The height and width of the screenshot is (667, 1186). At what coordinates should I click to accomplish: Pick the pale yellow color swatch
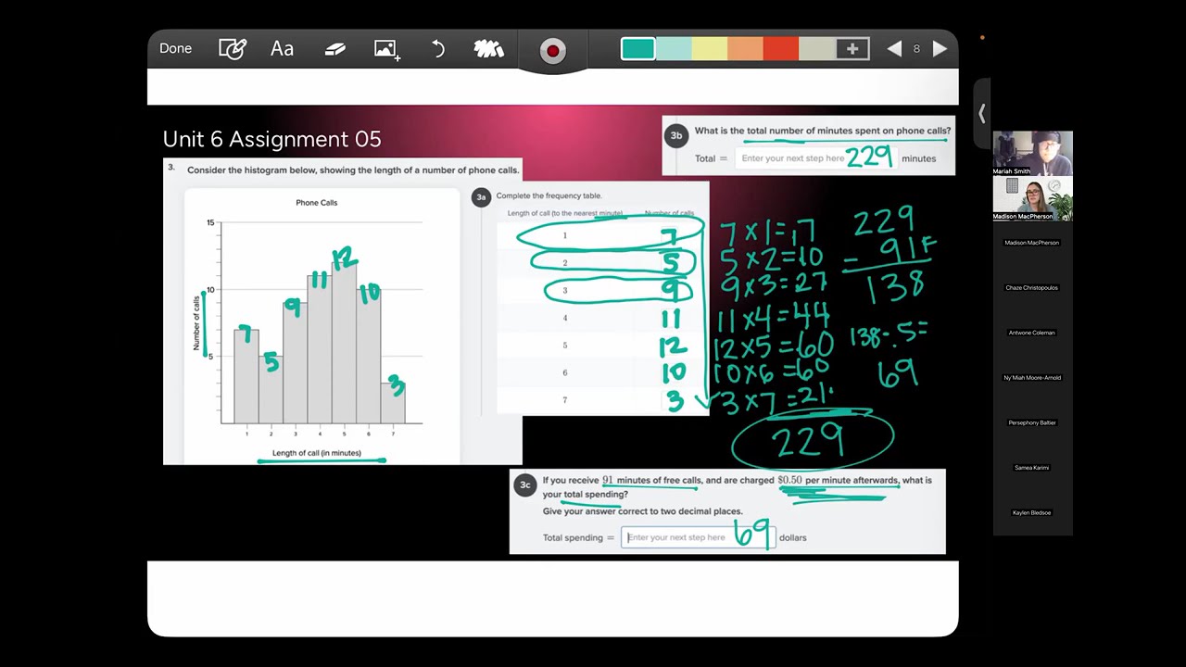click(710, 49)
